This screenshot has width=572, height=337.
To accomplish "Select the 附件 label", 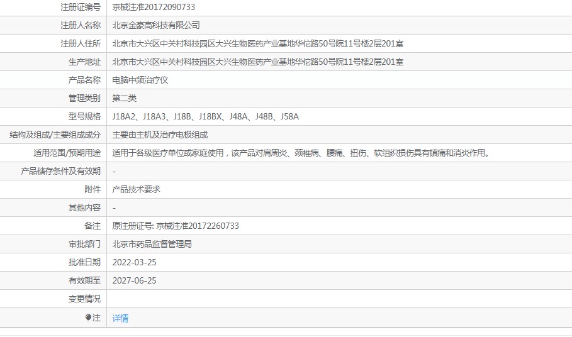I will click(93, 189).
